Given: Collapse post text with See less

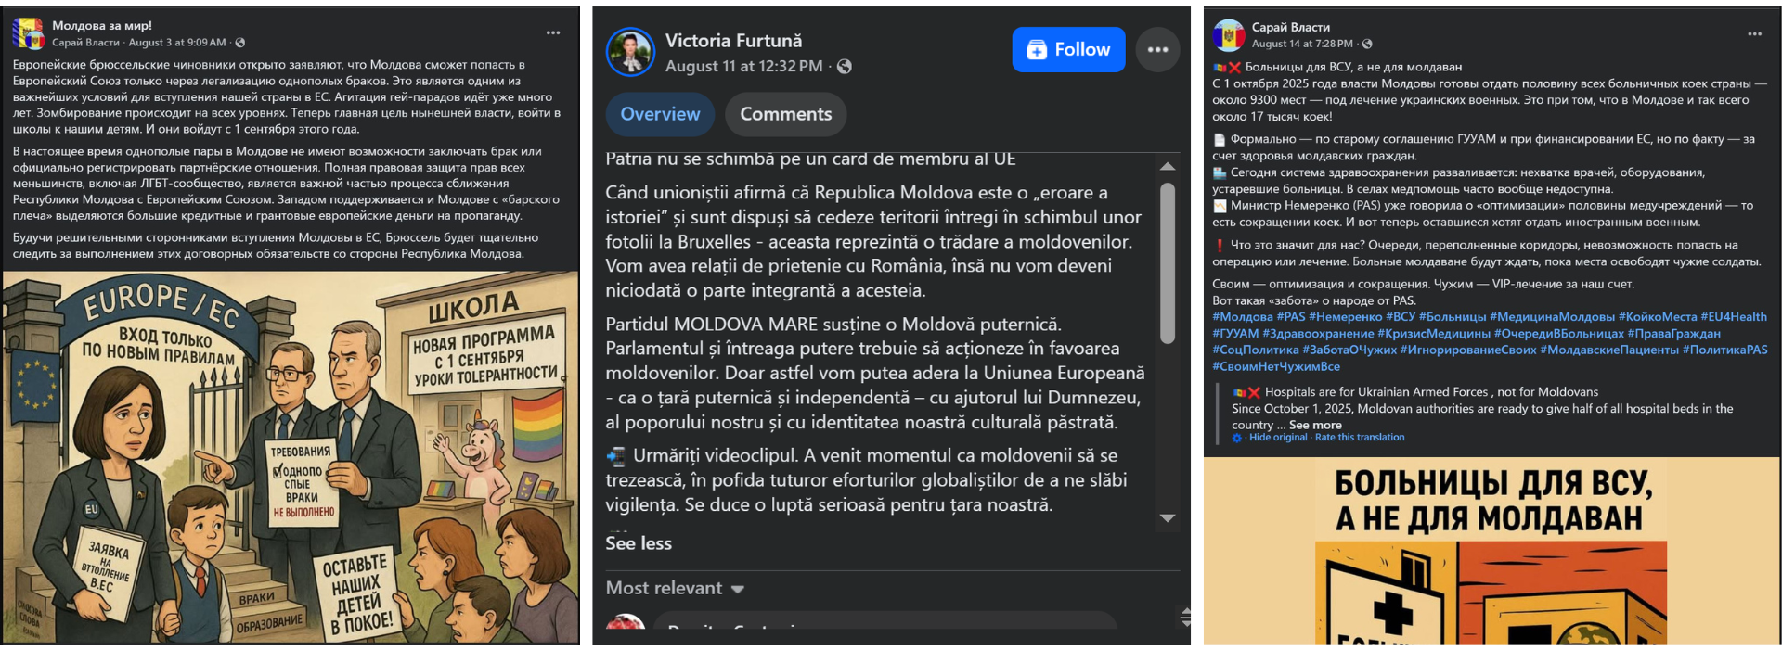Looking at the screenshot, I should point(639,543).
